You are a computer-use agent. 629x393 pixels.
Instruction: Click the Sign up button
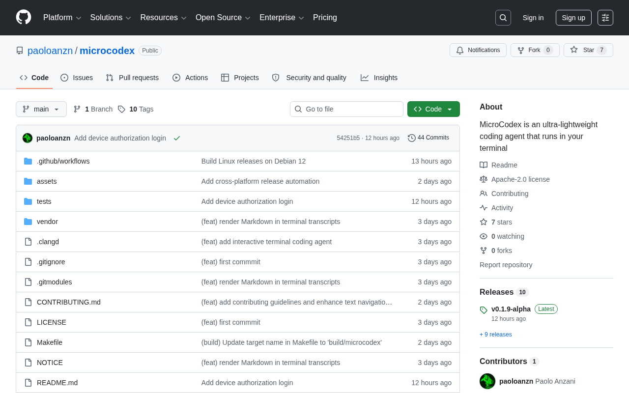click(573, 18)
